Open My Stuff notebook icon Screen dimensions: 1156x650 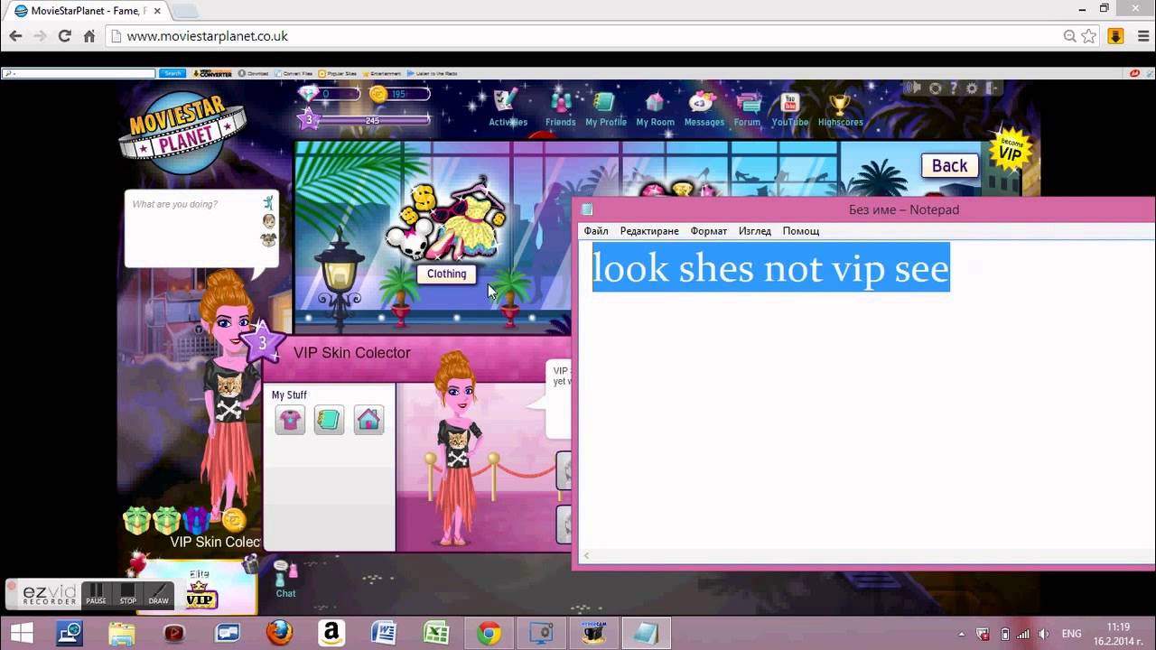[x=329, y=420]
